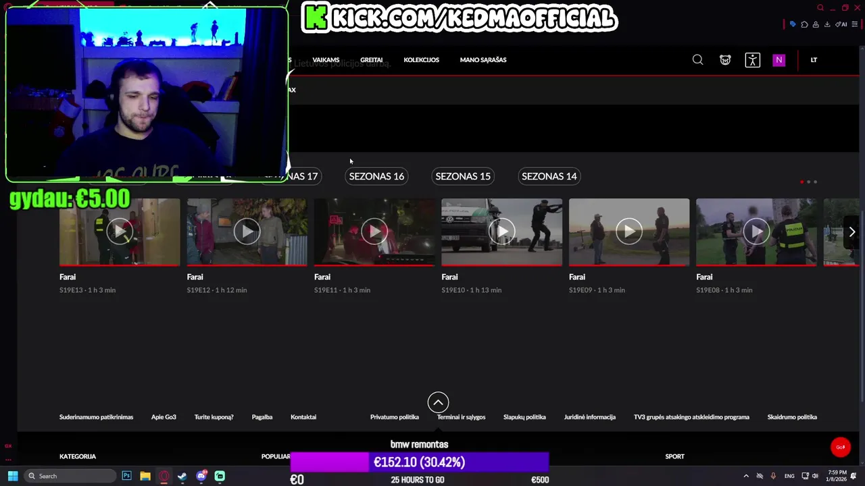Click the taskbar microphone icon
Image resolution: width=865 pixels, height=486 pixels.
[x=773, y=476]
